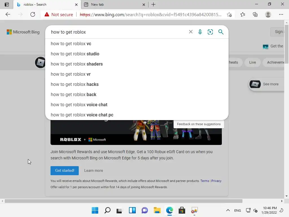Switch to the roblox - Search tab

click(x=47, y=5)
